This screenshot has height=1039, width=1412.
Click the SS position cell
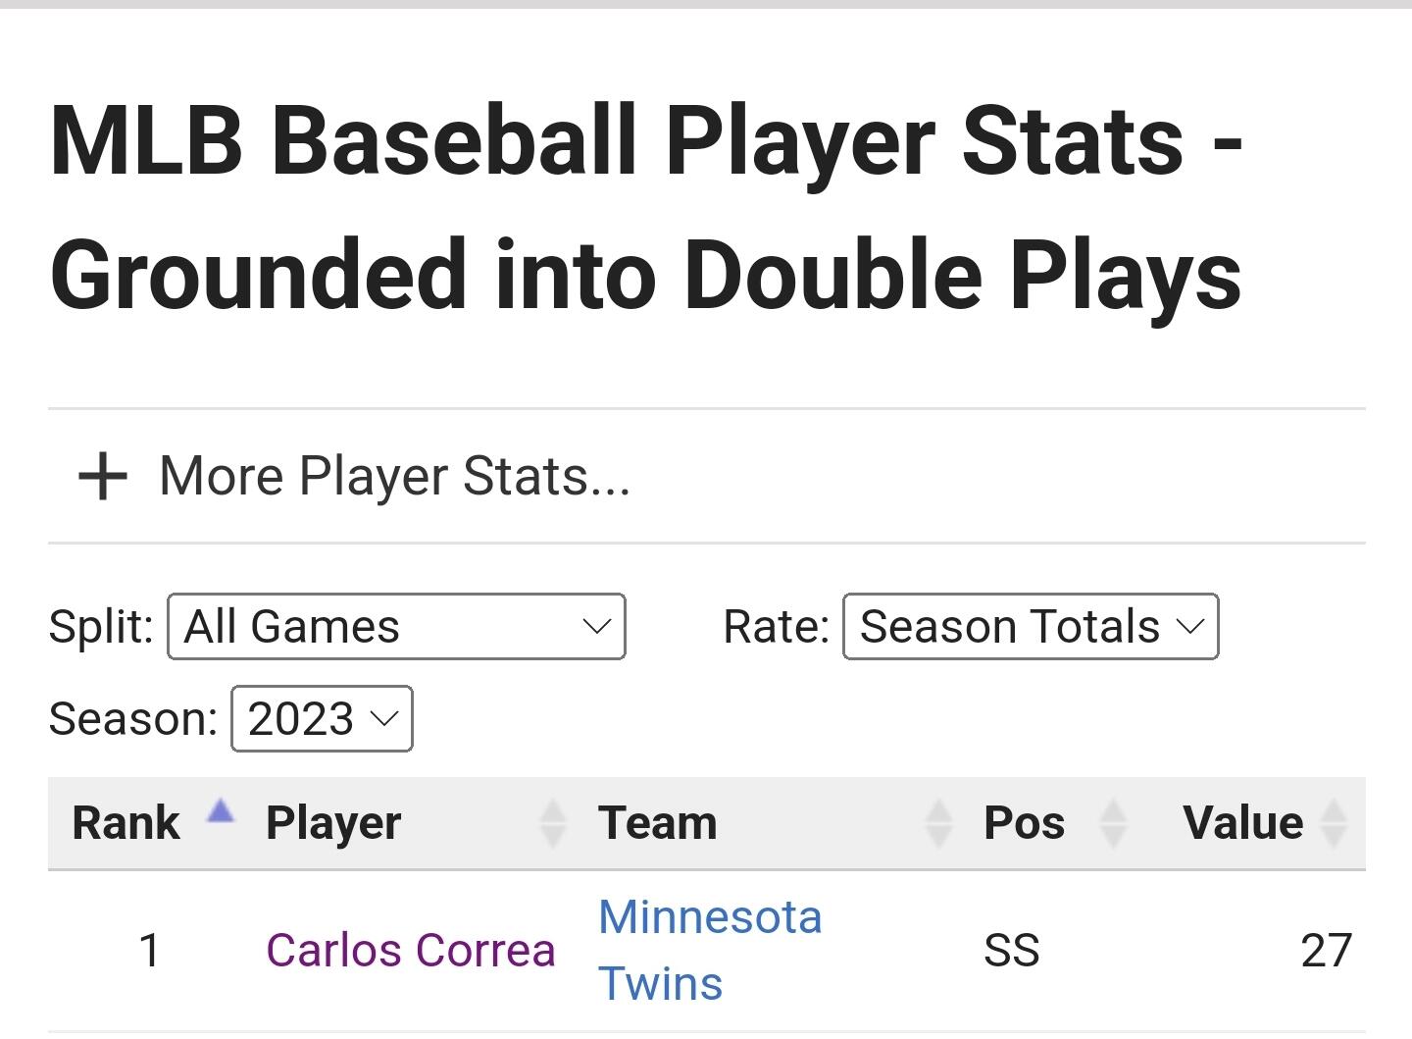[1011, 950]
